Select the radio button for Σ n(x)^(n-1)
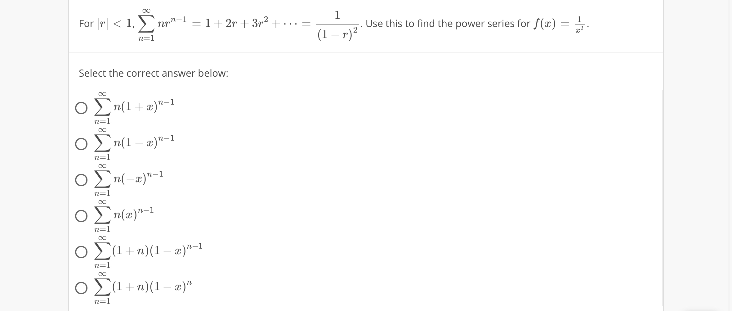The width and height of the screenshot is (732, 311). (x=81, y=216)
